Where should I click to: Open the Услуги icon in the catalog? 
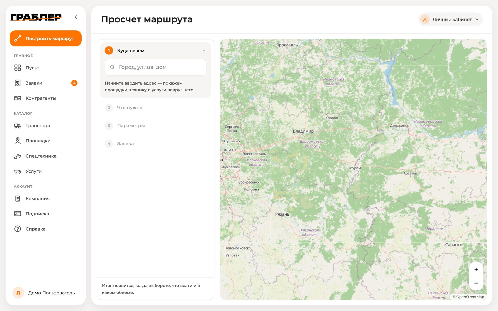click(x=18, y=171)
